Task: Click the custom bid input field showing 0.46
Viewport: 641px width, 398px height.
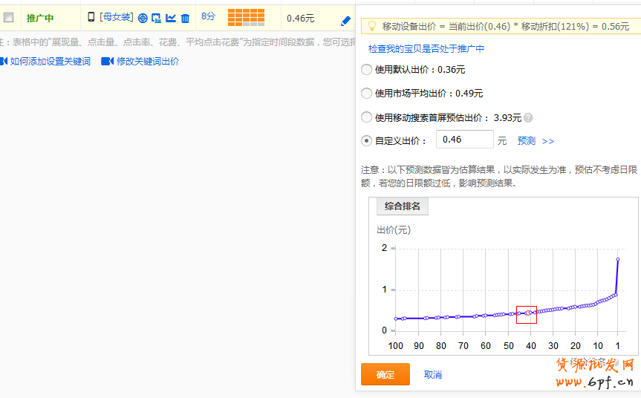Action: tap(464, 140)
